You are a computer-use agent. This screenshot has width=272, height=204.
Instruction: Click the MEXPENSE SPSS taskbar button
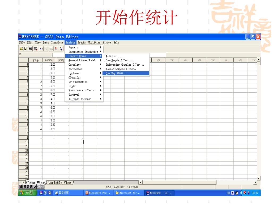coord(159,193)
